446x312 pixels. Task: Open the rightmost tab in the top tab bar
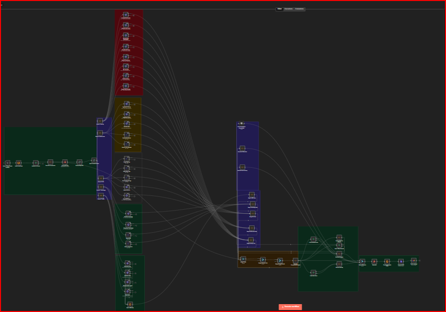[x=298, y=8]
